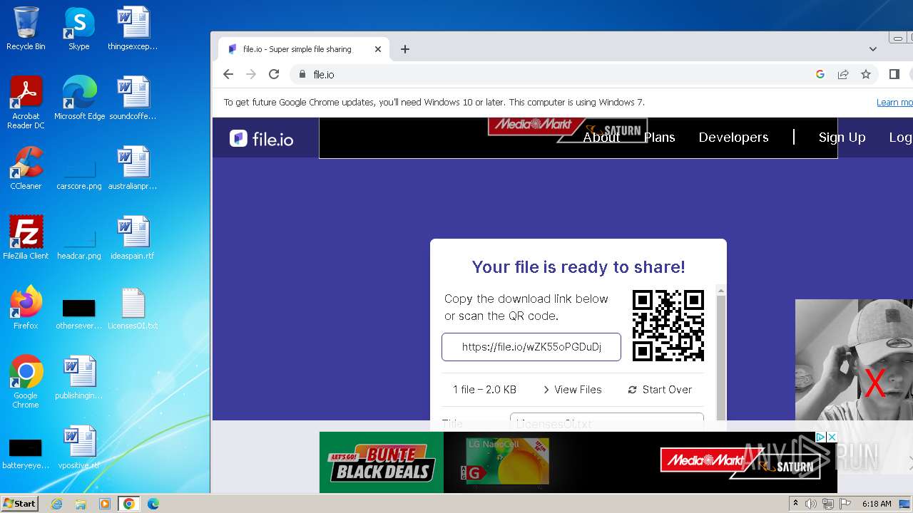The height and width of the screenshot is (513, 913).
Task: Launch Microsoft Edge desktop shortcut
Action: tap(79, 98)
